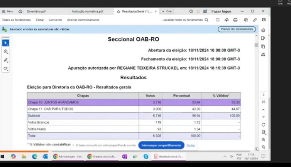Viewport: 291px width, 167px height.
Task: Switch to Chrome Administração window in taskbar
Action: click(x=68, y=157)
